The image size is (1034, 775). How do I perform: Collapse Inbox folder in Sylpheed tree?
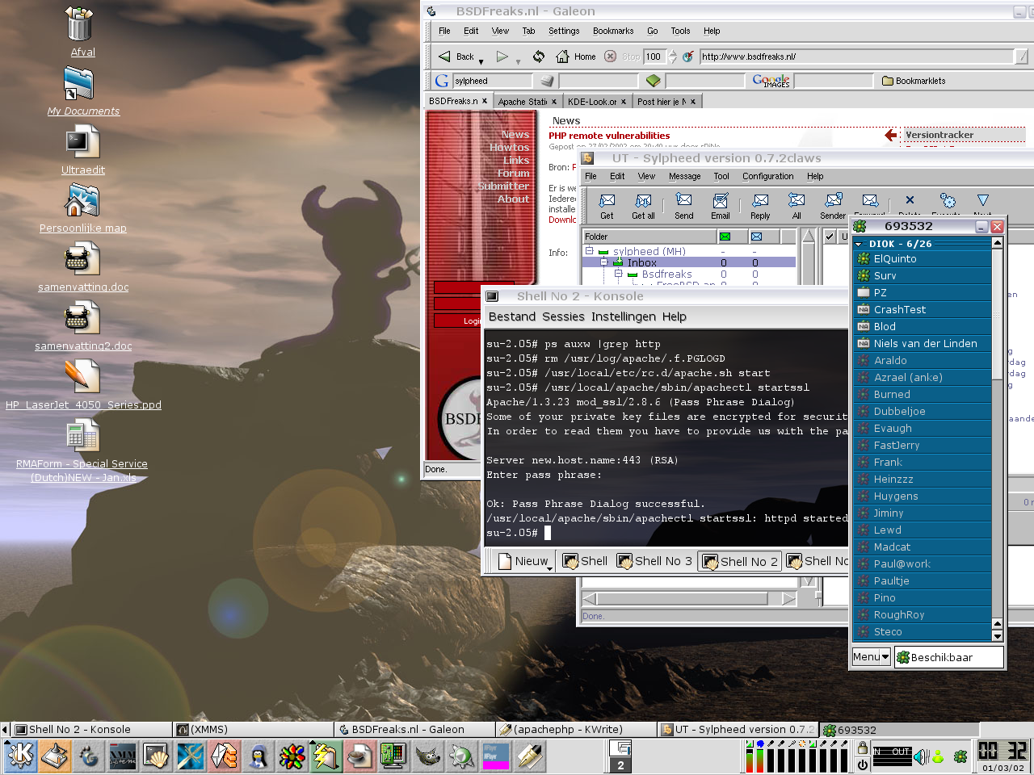point(603,262)
